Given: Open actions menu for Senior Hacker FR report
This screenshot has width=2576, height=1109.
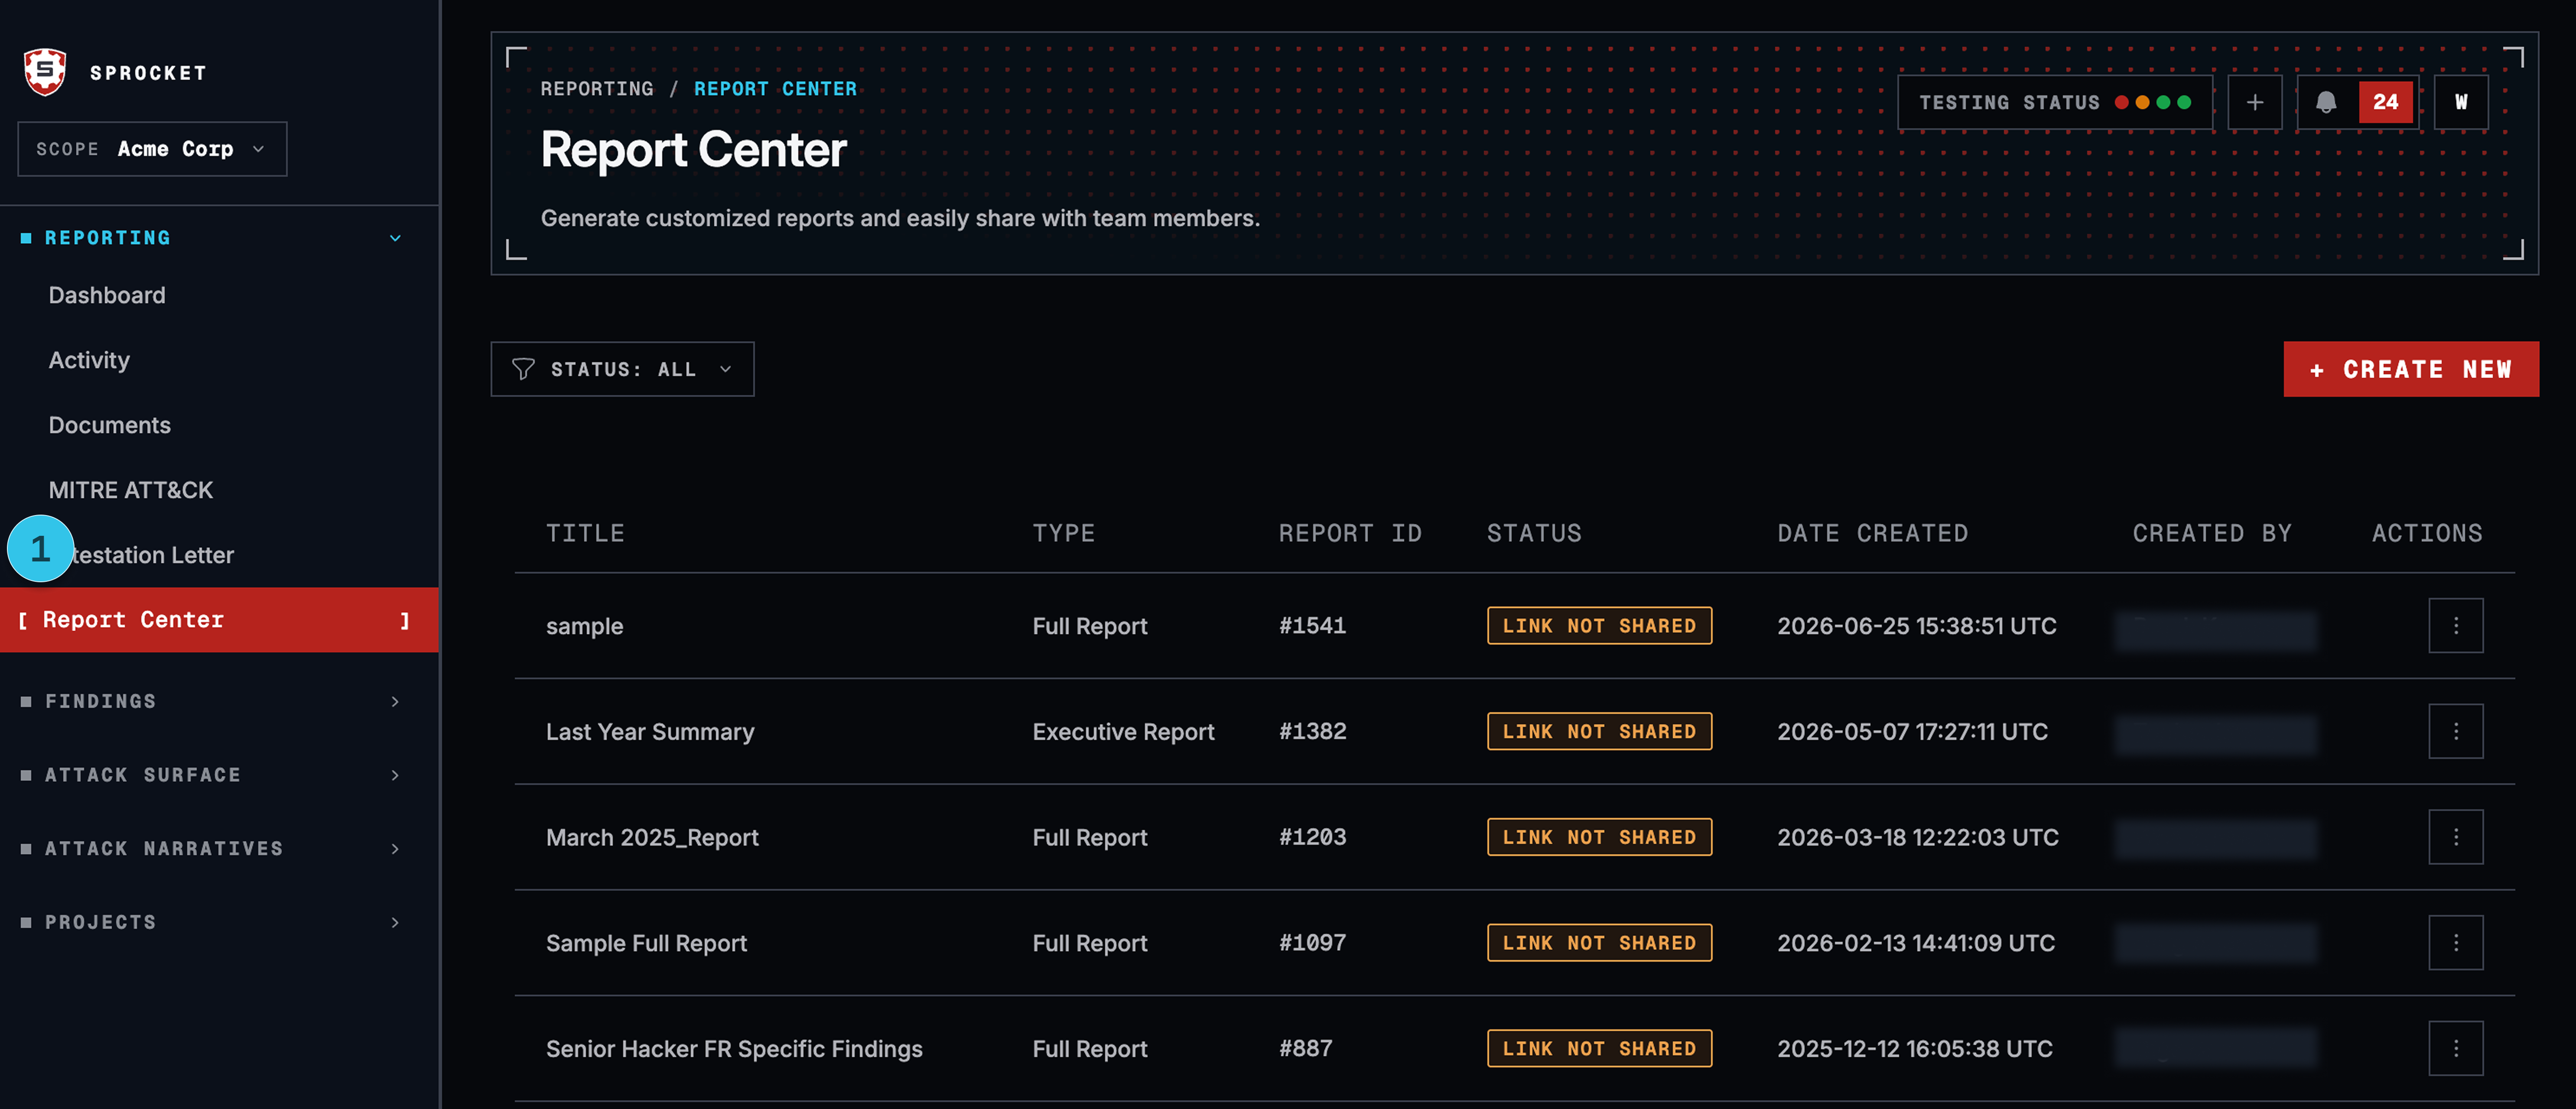Looking at the screenshot, I should [x=2456, y=1048].
